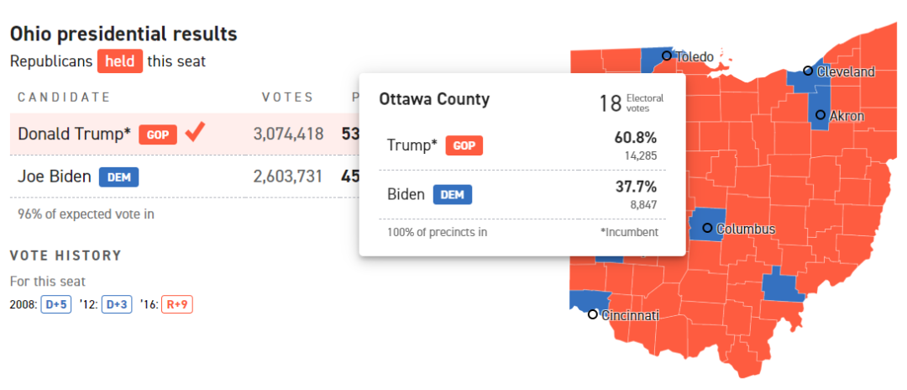The height and width of the screenshot is (390, 907).
Task: Select the Akron city marker
Action: [x=820, y=114]
